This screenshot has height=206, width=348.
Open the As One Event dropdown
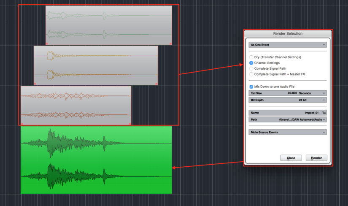point(288,45)
